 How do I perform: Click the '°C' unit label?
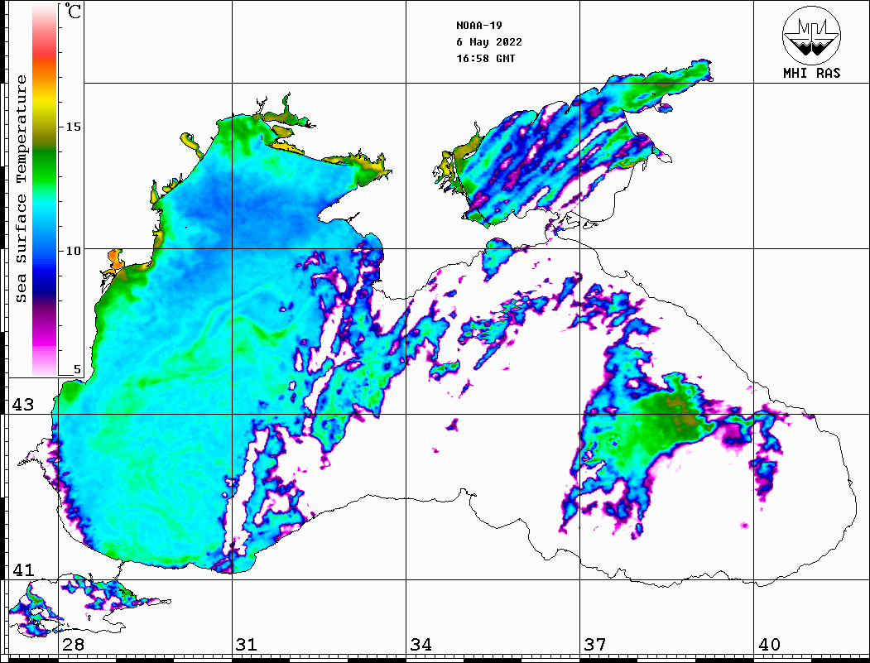click(x=73, y=11)
